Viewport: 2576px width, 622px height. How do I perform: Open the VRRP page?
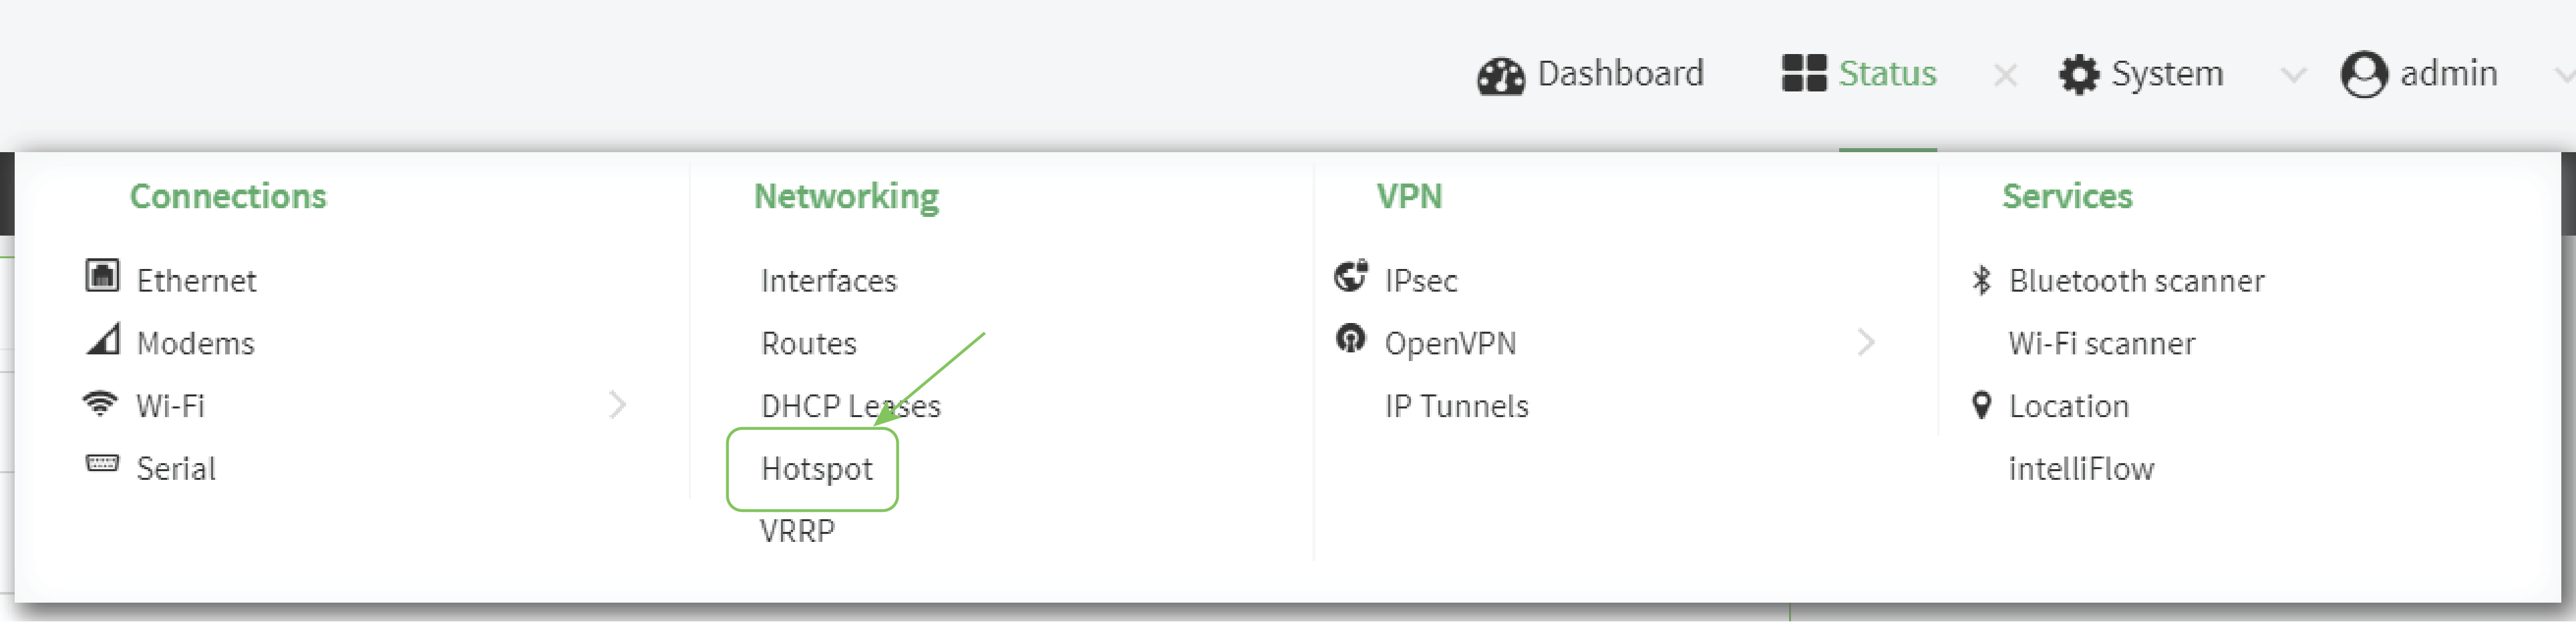(797, 530)
